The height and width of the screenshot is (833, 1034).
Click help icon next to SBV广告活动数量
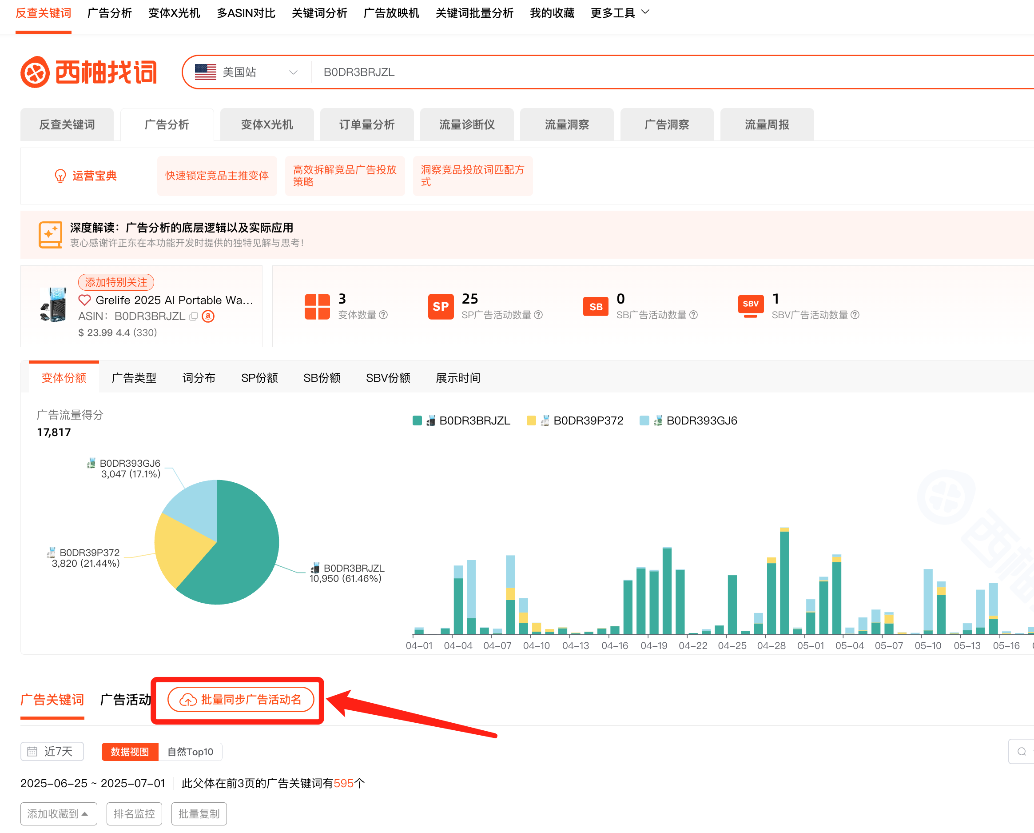(855, 315)
